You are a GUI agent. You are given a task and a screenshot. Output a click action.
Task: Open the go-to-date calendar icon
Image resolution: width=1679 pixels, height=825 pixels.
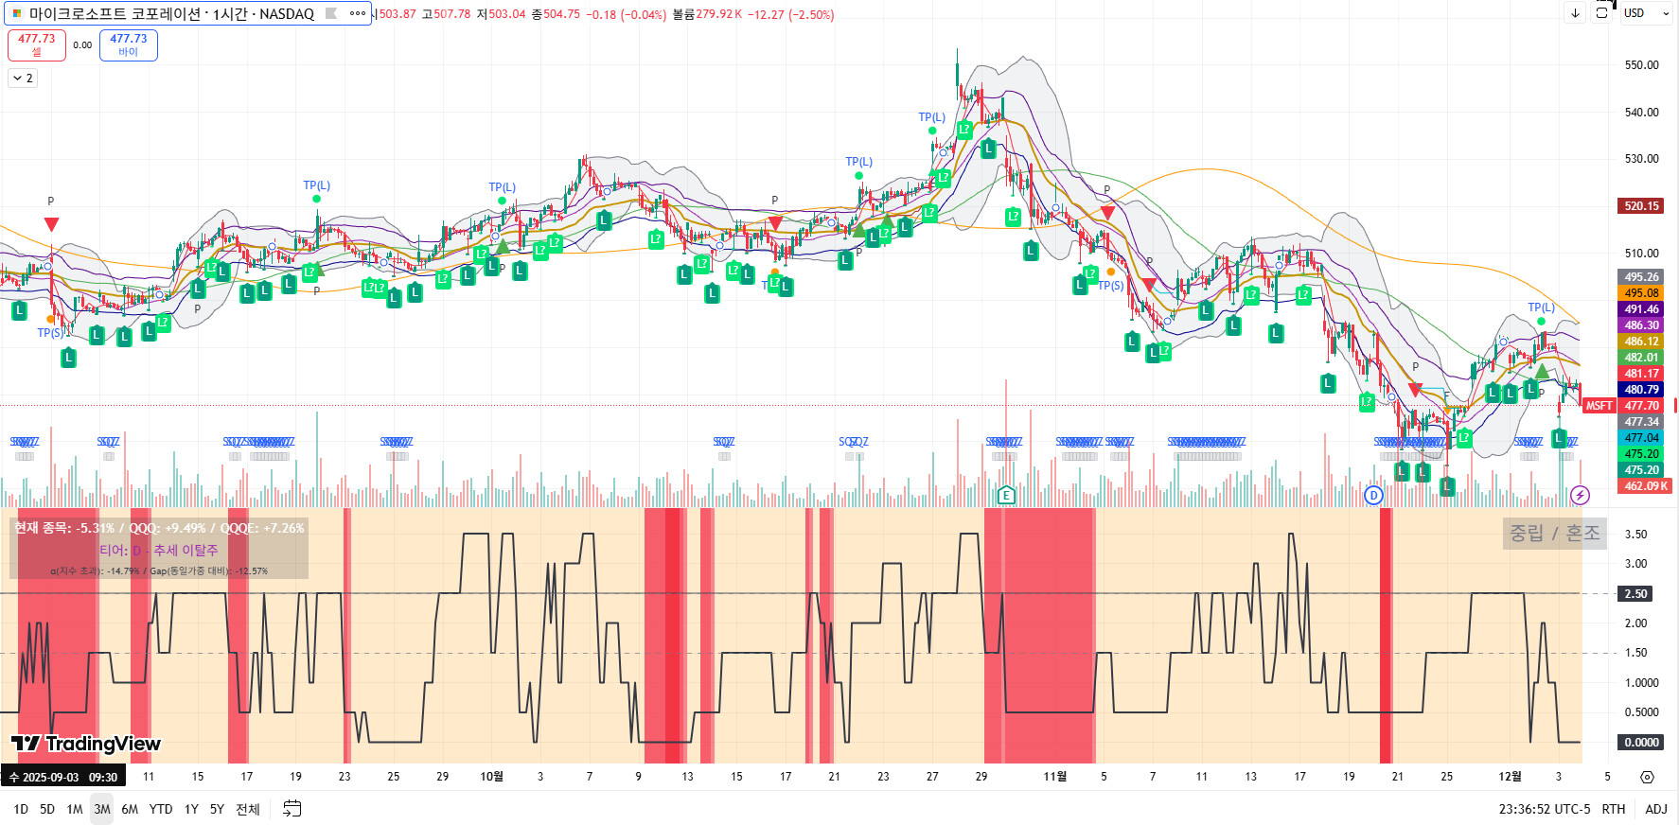(292, 809)
